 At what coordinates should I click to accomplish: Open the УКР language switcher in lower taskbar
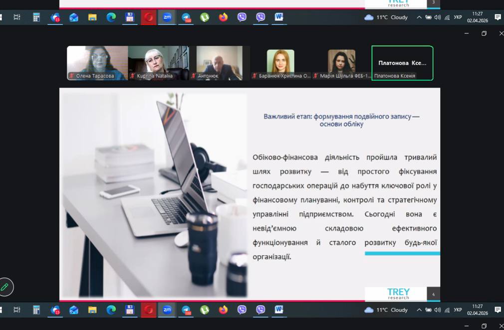tap(458, 310)
